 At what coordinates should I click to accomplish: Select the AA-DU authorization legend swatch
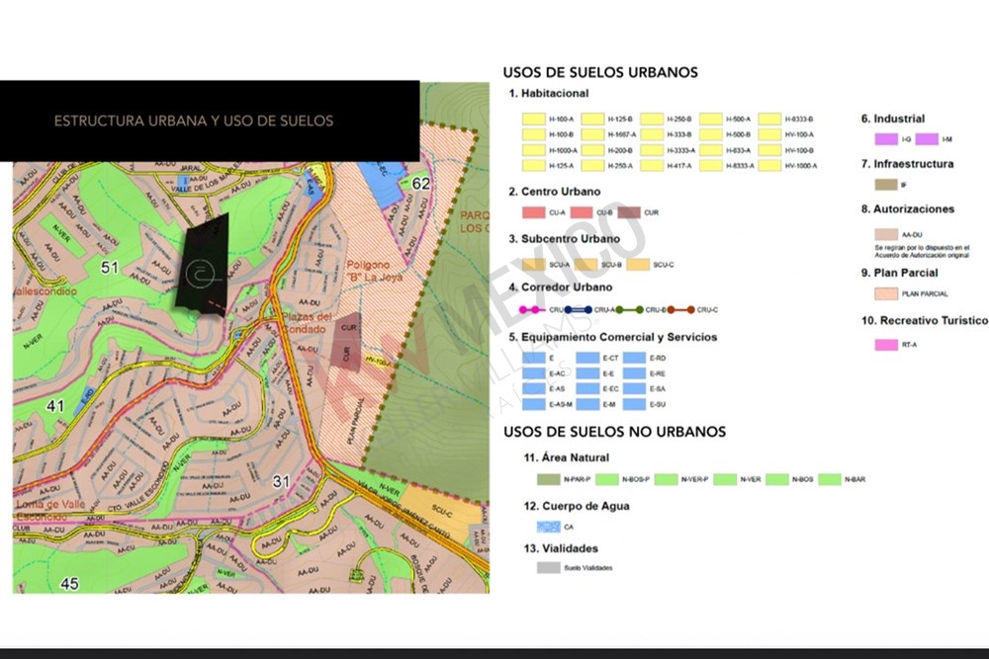tap(885, 233)
